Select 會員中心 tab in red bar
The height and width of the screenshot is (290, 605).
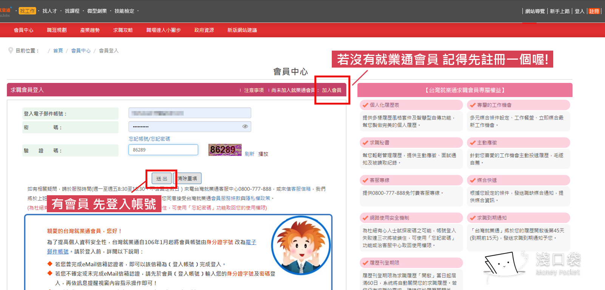pos(24,30)
